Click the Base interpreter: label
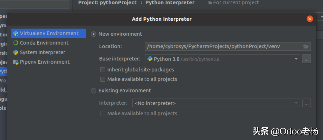323x140 pixels. [120, 59]
